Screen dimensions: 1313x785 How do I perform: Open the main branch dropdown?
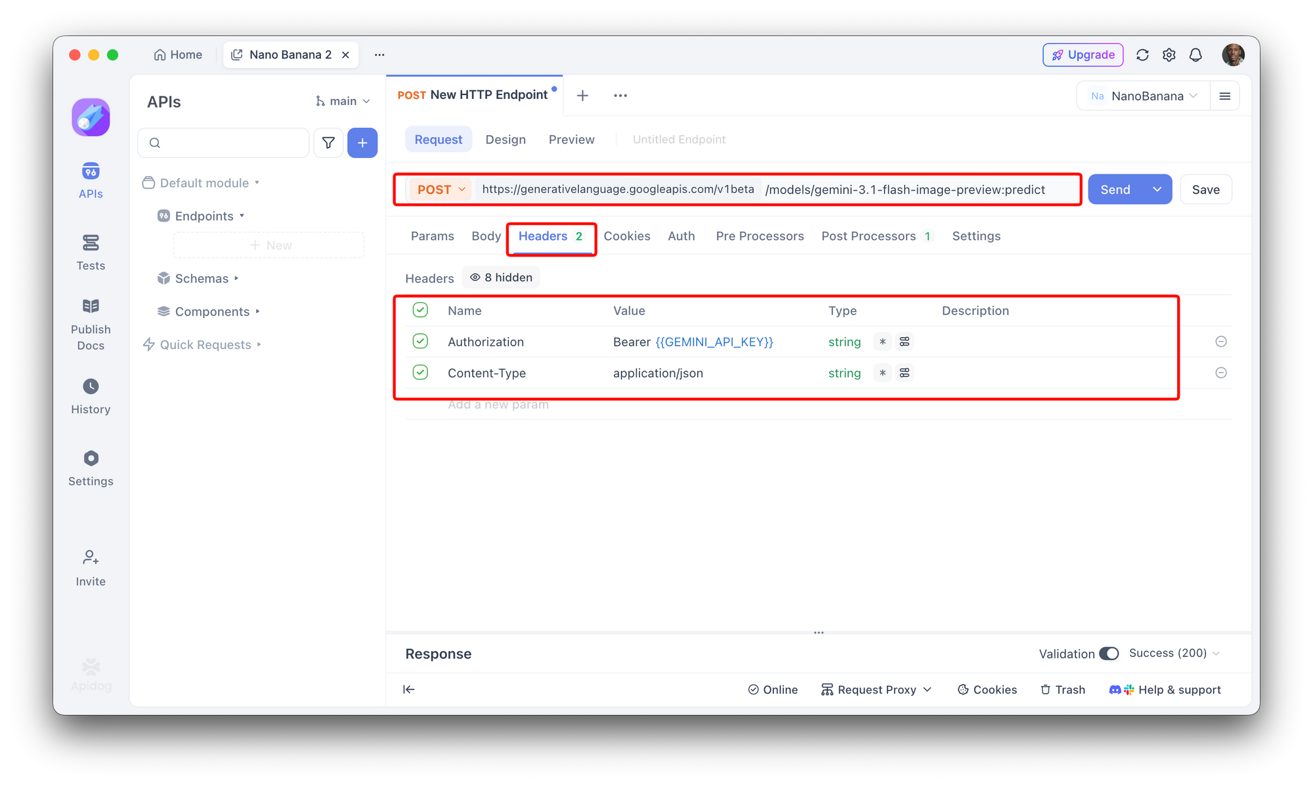point(343,101)
